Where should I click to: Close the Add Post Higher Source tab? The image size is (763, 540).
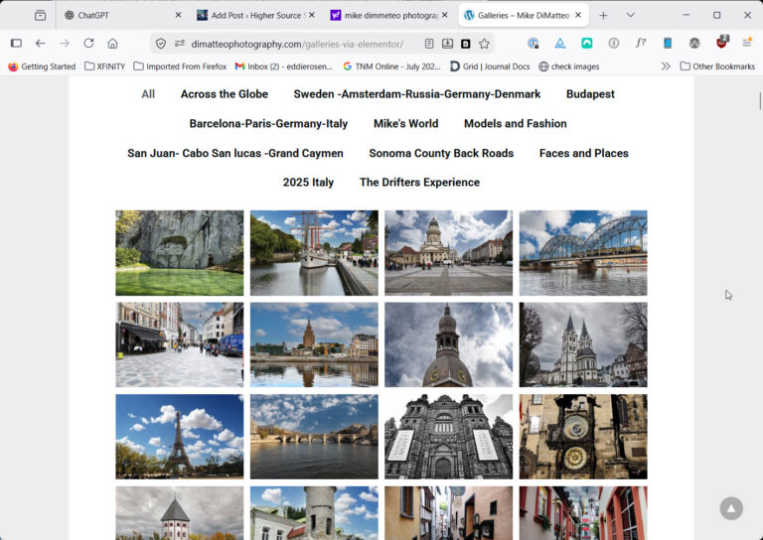(x=312, y=15)
